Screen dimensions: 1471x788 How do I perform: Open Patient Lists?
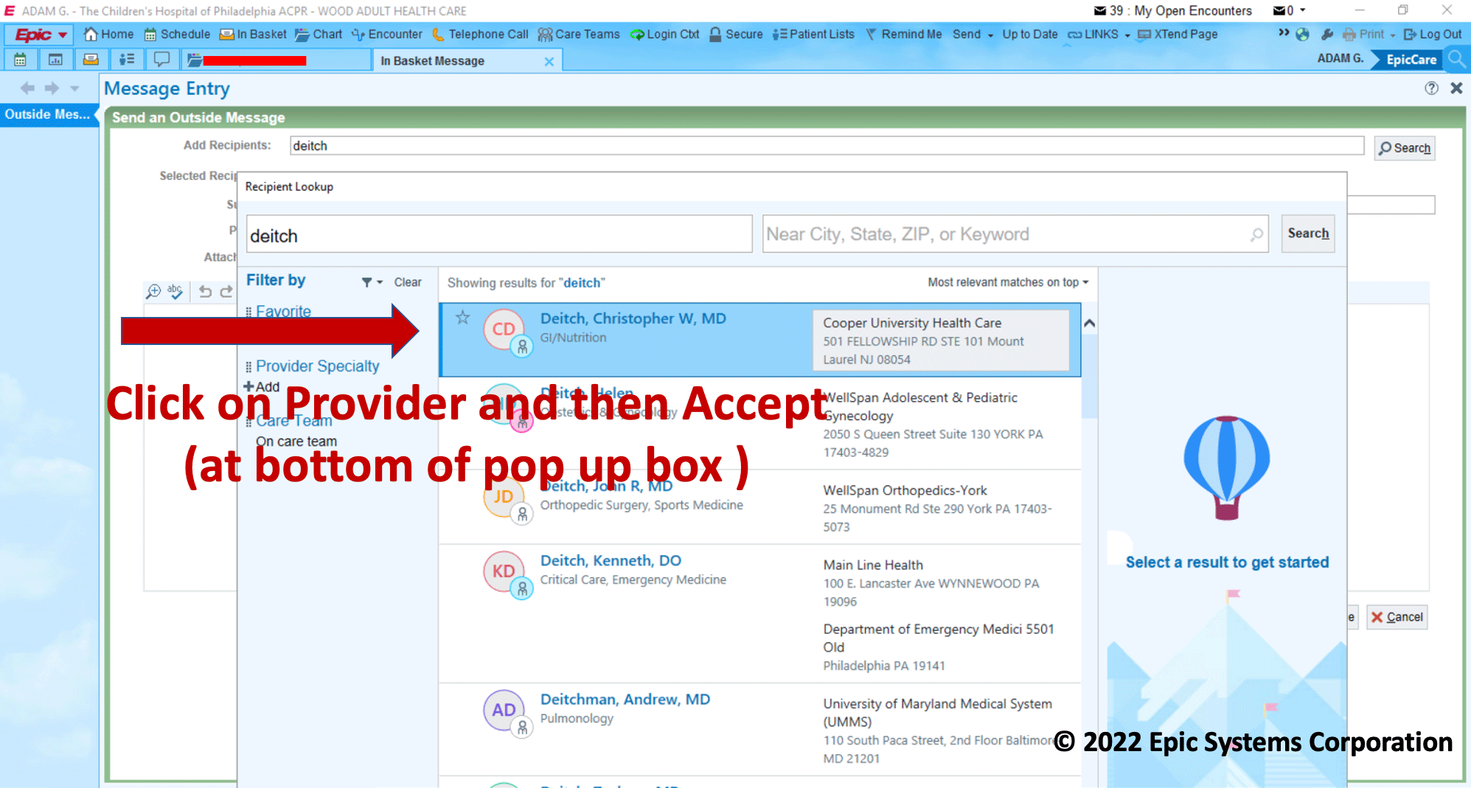[x=813, y=34]
